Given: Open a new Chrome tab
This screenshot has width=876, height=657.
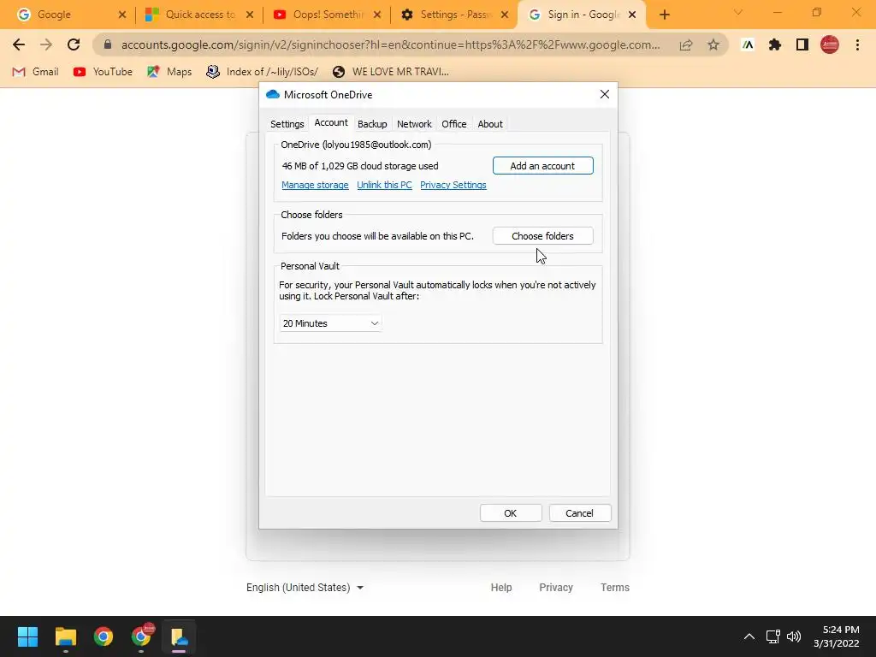Looking at the screenshot, I should pyautogui.click(x=664, y=15).
